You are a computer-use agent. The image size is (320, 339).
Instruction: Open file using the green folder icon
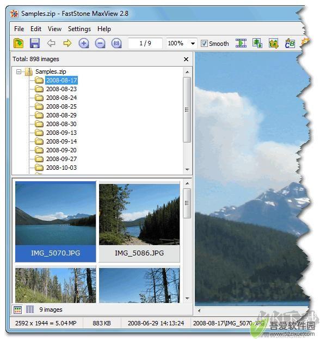point(19,43)
